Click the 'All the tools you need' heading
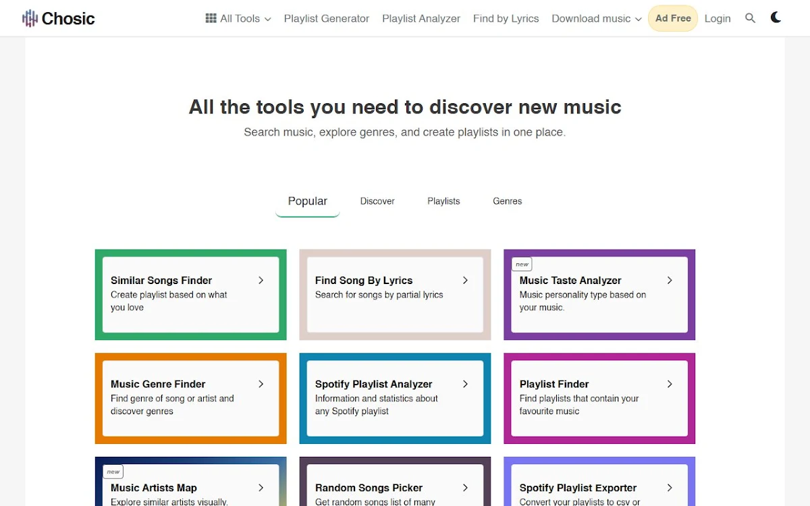The height and width of the screenshot is (506, 810). [405, 107]
